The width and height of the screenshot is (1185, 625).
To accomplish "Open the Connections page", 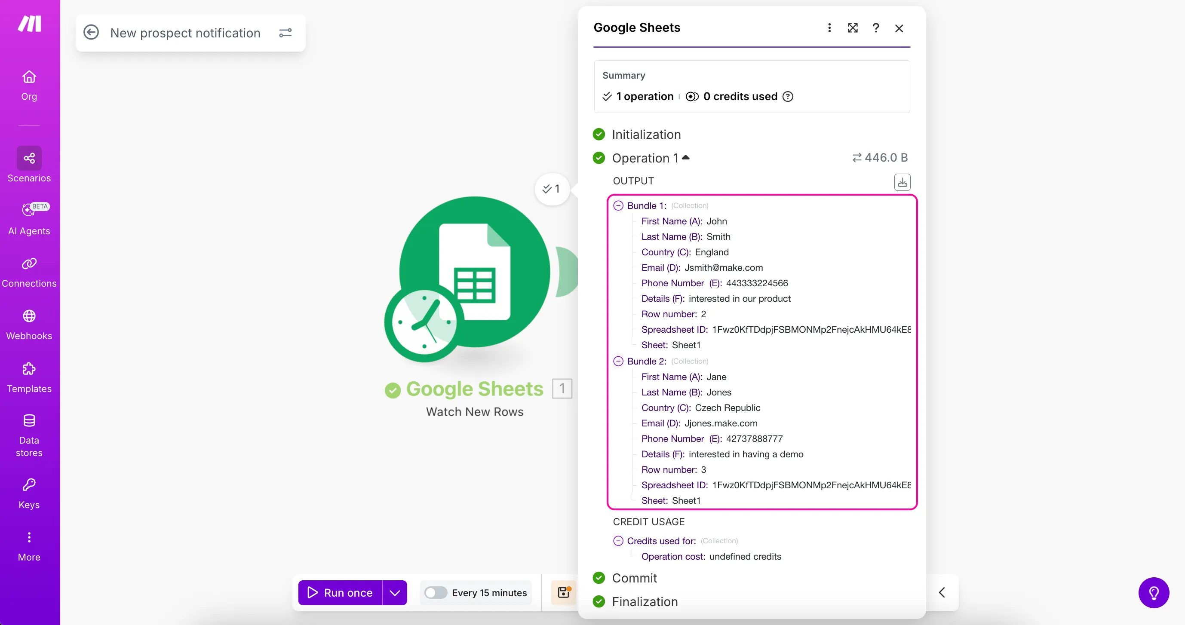I will (29, 273).
